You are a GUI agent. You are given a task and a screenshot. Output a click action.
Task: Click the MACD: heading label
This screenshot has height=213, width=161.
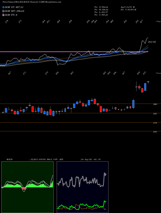(10, 159)
